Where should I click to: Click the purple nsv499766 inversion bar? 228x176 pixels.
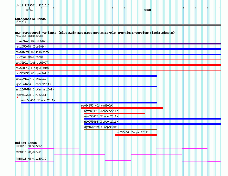[x=118, y=44]
